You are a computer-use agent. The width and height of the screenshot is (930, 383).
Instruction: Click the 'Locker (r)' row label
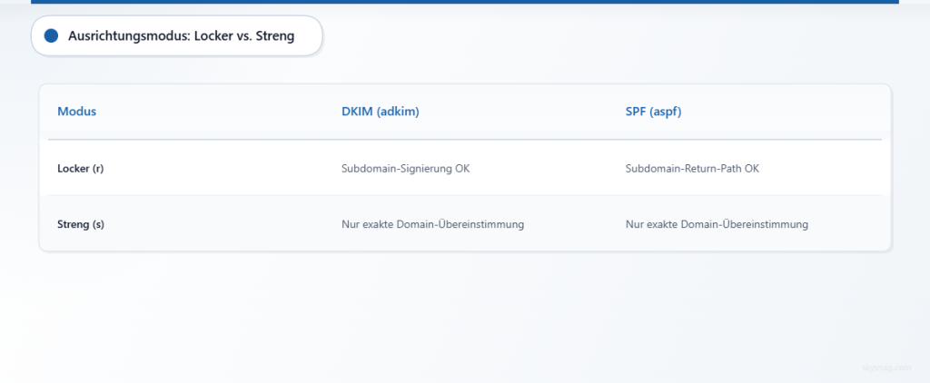(x=81, y=169)
